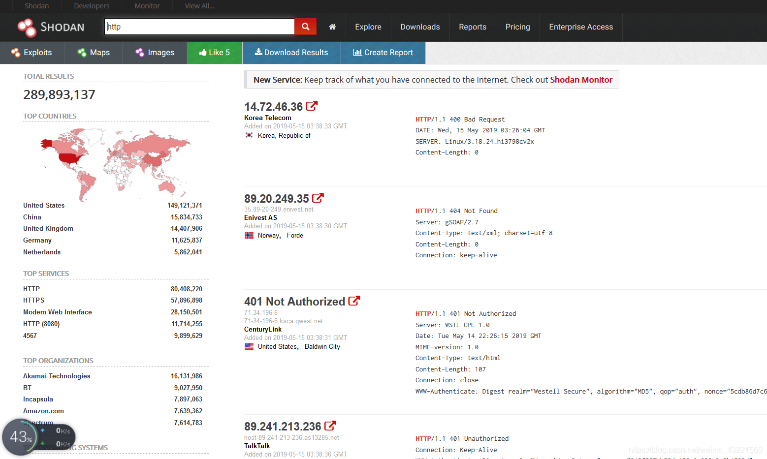Image resolution: width=767 pixels, height=459 pixels.
Task: Click the South Korea flag icon
Action: click(x=249, y=135)
